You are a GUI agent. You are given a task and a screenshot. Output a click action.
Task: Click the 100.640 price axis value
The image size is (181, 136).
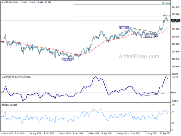point(176,66)
